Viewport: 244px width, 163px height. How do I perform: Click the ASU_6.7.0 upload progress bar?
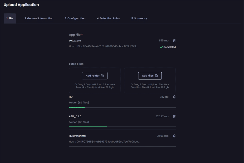122,127
